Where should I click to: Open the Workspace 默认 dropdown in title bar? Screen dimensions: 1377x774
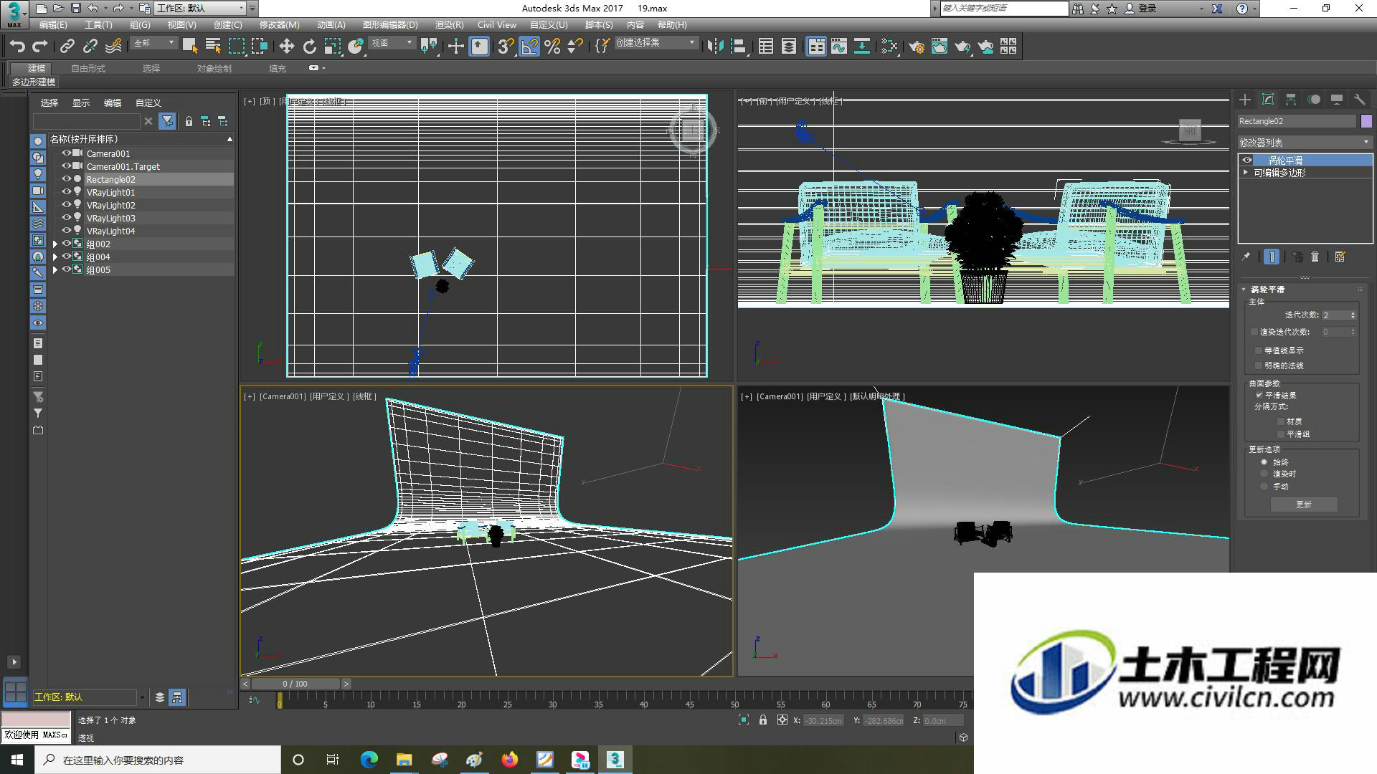200,9
